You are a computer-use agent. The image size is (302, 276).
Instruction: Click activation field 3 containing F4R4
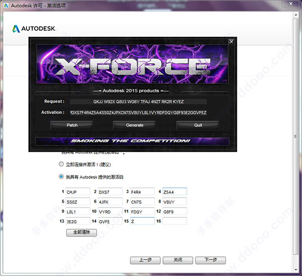point(142,191)
